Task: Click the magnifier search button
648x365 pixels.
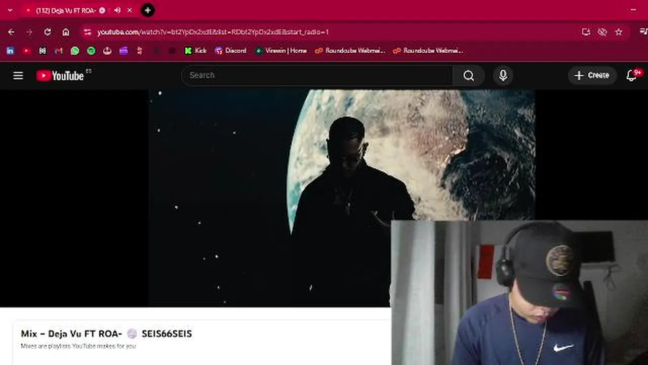Action: [469, 76]
